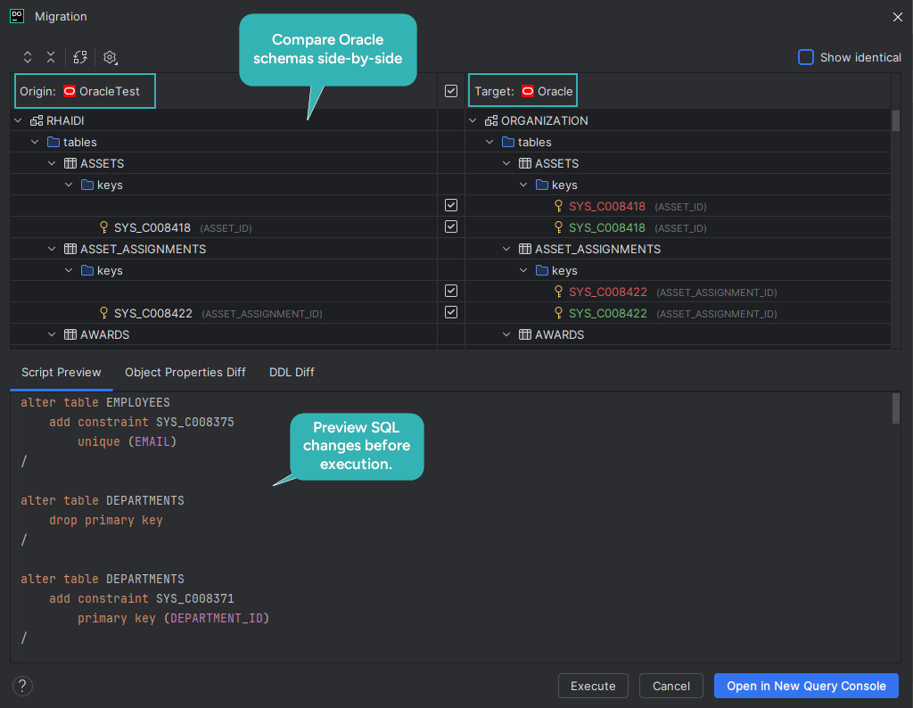
Task: Click the Oracle icon next to Target
Action: [528, 91]
